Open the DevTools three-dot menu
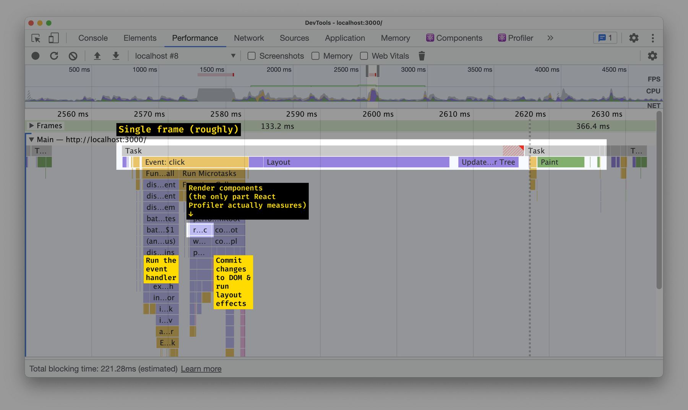The width and height of the screenshot is (688, 410). (653, 38)
